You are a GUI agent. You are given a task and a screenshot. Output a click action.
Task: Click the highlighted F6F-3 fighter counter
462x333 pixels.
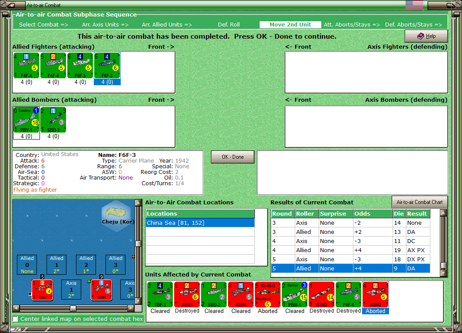pos(107,66)
